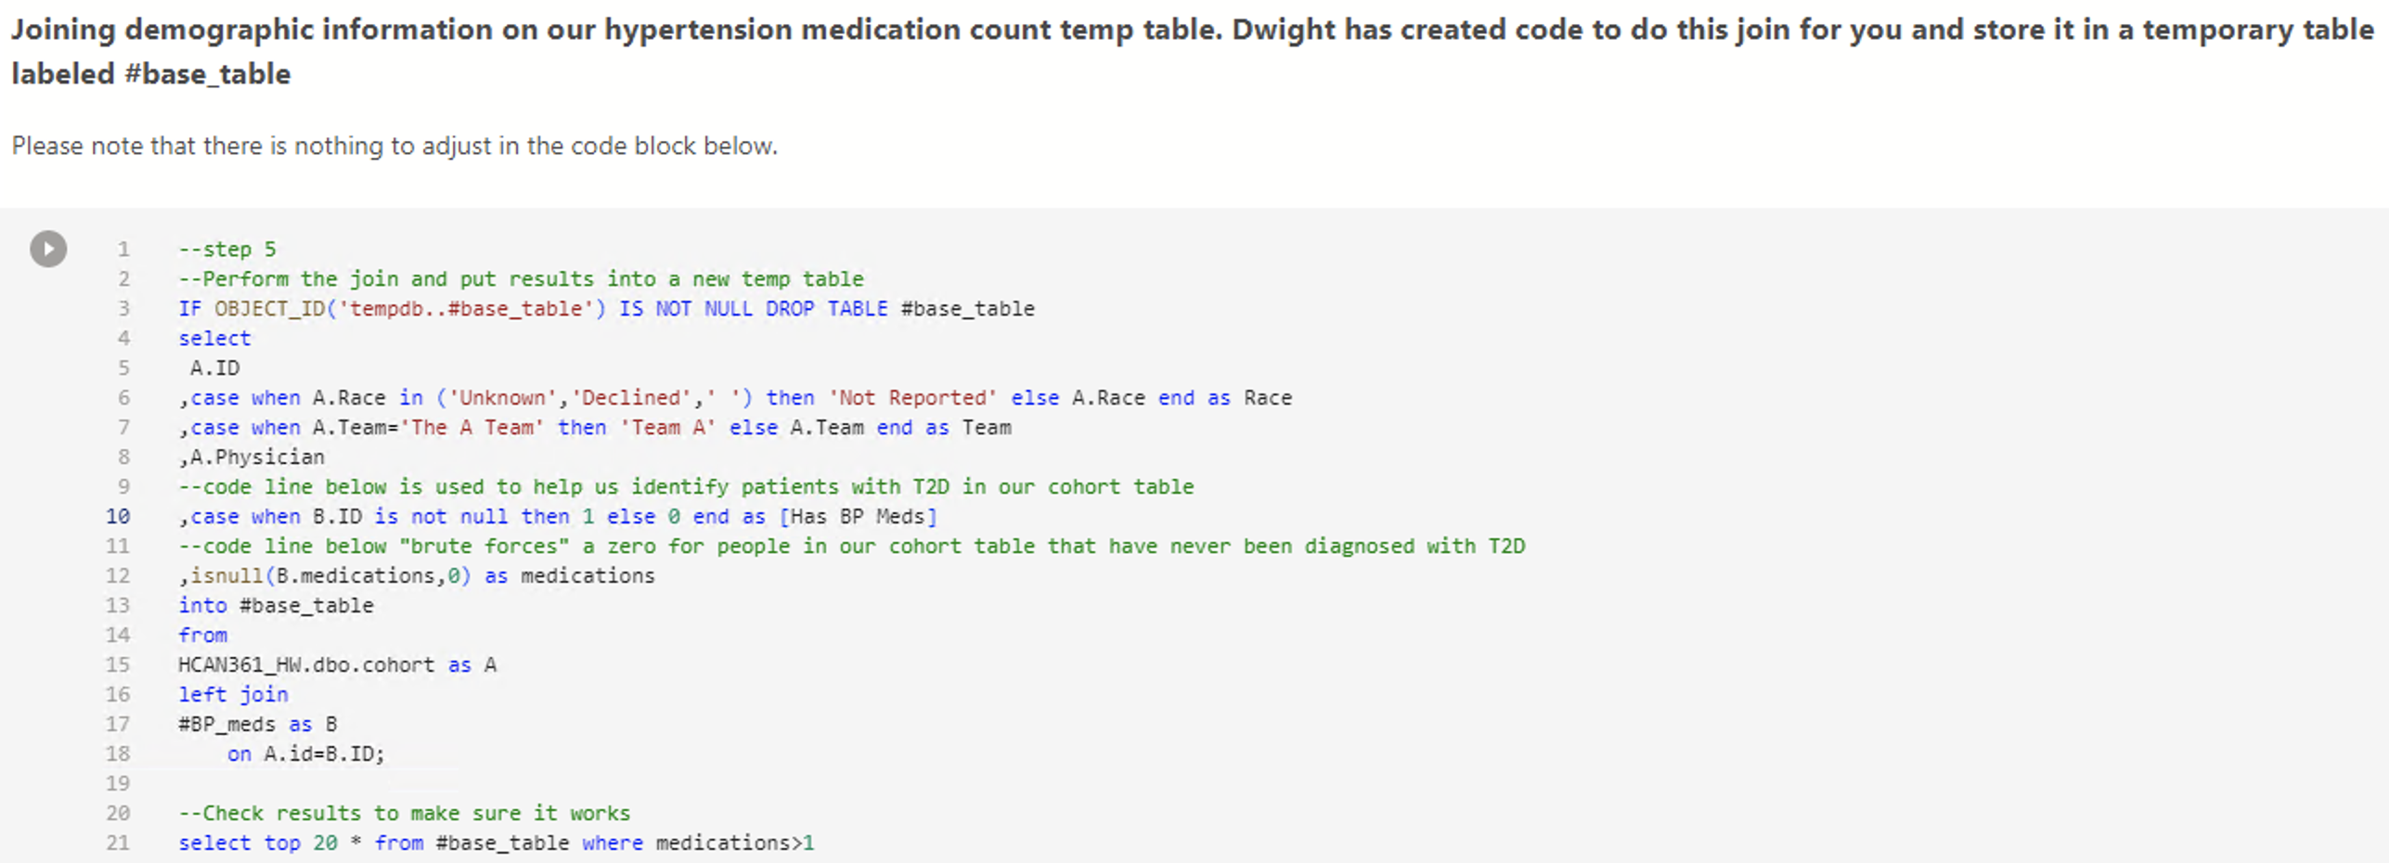
Task: Select the "Not Reported" string literal
Action: (912, 397)
